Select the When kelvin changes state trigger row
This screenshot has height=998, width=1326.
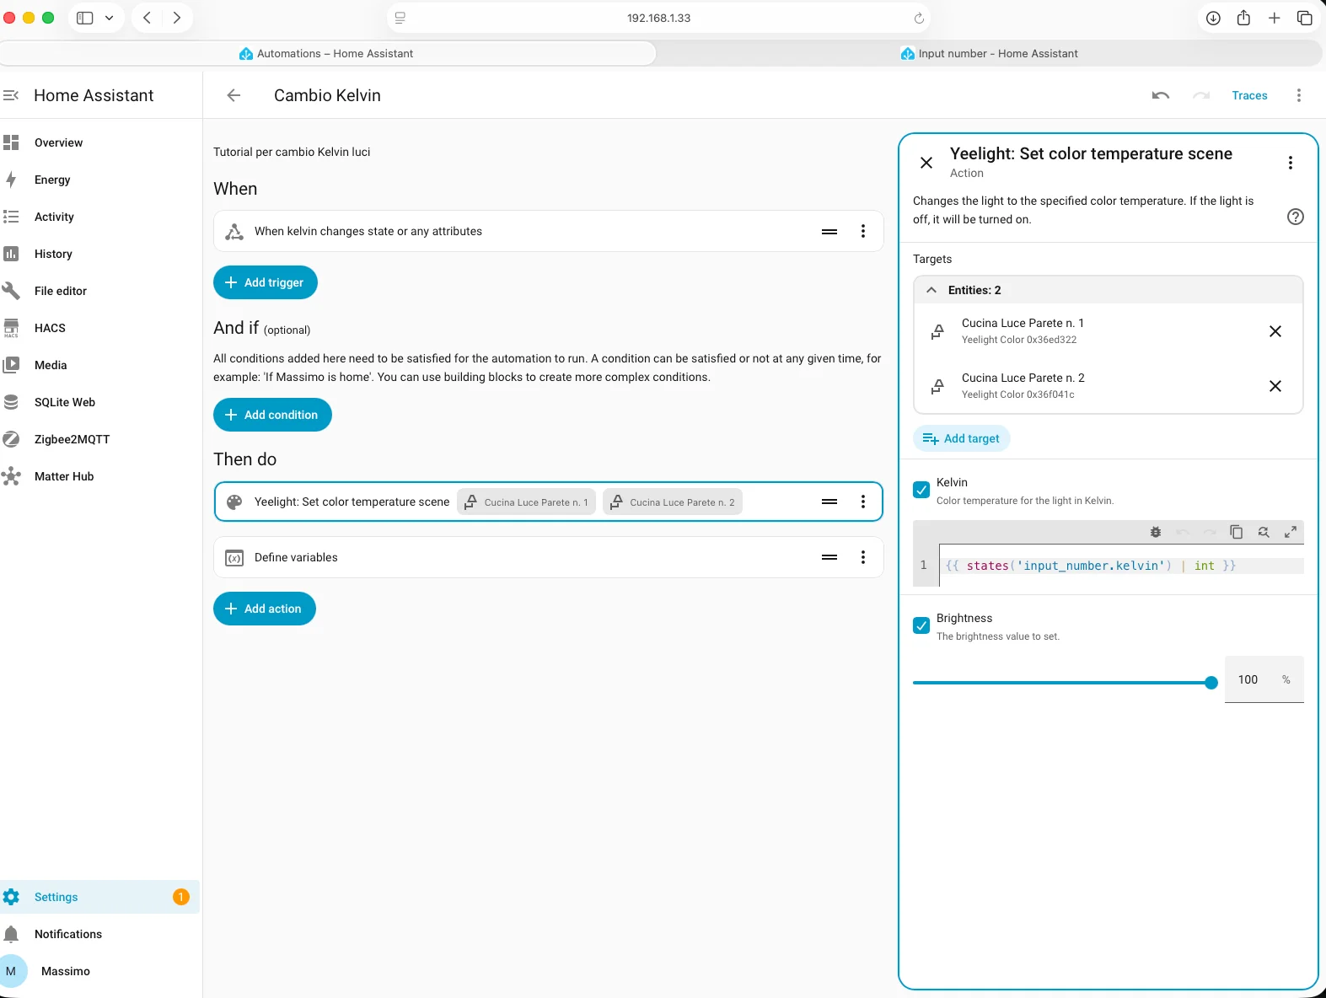[548, 231]
